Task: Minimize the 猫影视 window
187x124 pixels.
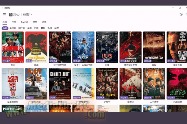Action: click(x=173, y=8)
